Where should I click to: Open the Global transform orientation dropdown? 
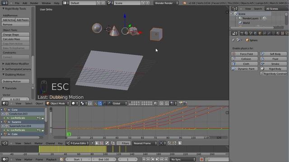click(120, 103)
